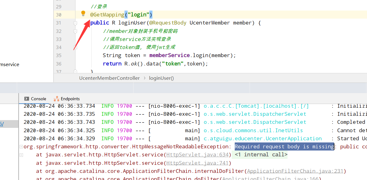Screen dimensions: 367x180
Task: Select the highlighted 'Required request body is missing' text
Action: [284, 146]
